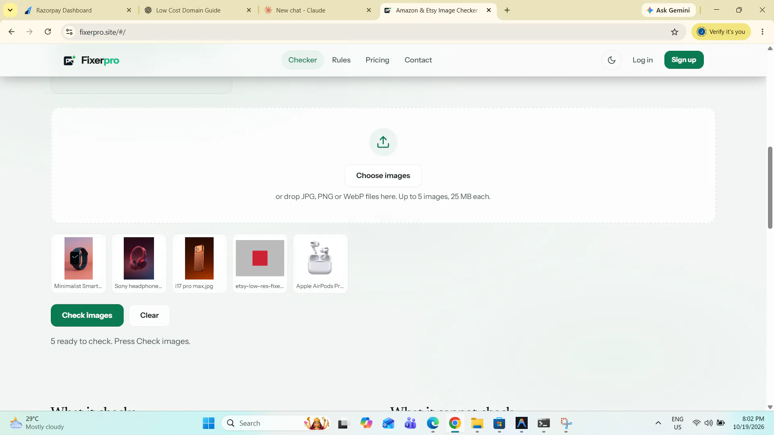Close the Low Cost Domain Guide tab
Viewport: 774px width, 435px height.
pyautogui.click(x=249, y=10)
